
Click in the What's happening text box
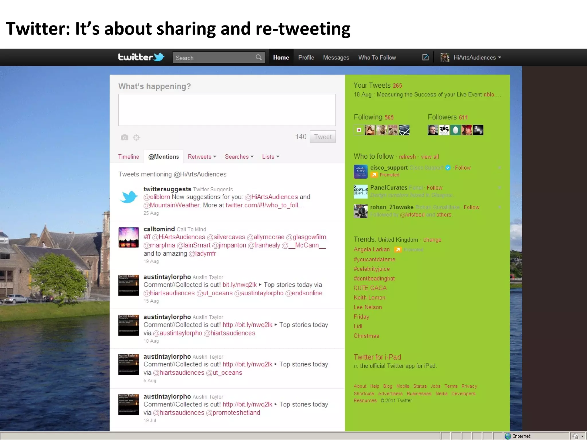click(227, 110)
